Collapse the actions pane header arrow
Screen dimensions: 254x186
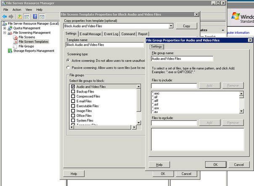pos(223,30)
